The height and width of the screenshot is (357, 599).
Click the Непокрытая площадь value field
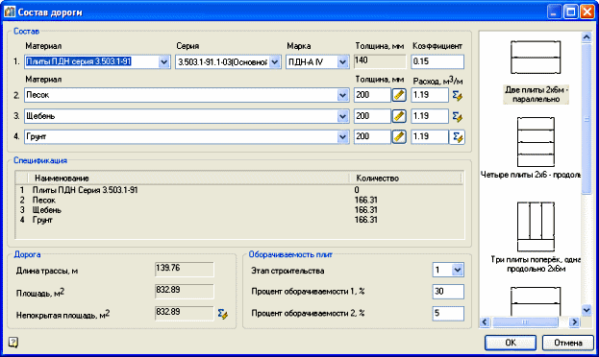pos(185,313)
